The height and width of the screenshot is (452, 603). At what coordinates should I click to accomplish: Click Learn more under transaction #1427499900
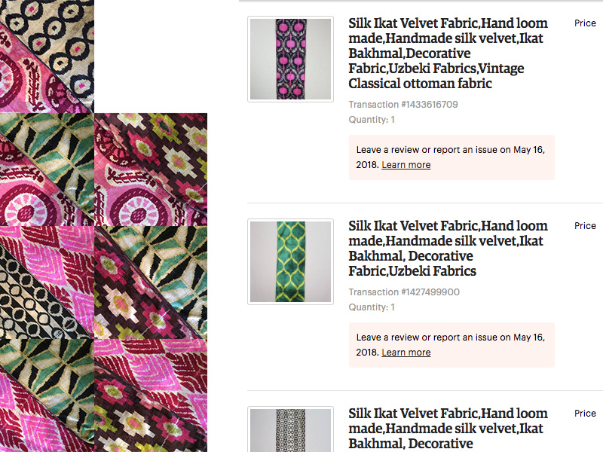tap(406, 353)
